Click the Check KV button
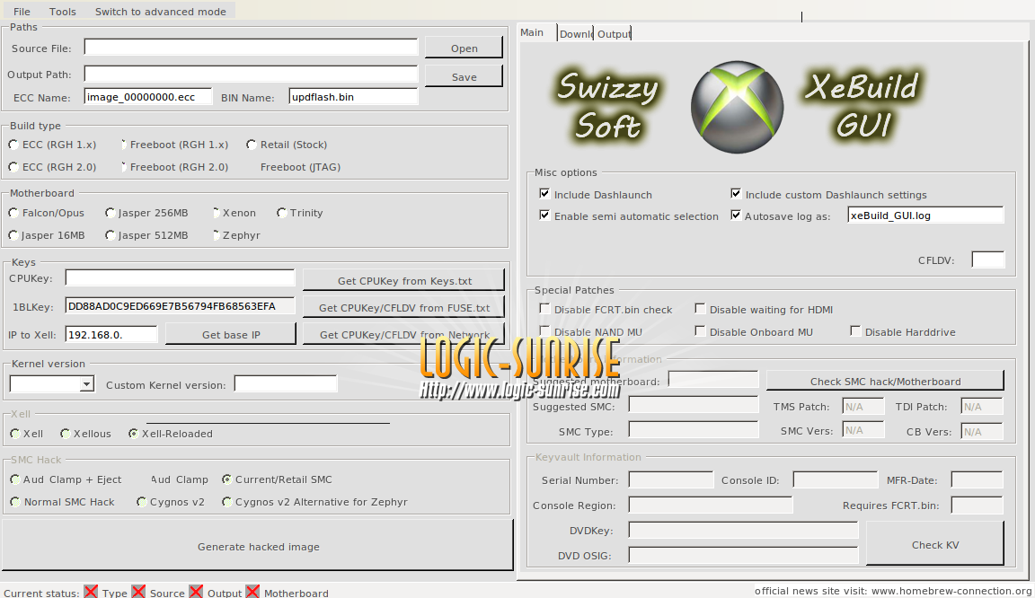 (935, 544)
